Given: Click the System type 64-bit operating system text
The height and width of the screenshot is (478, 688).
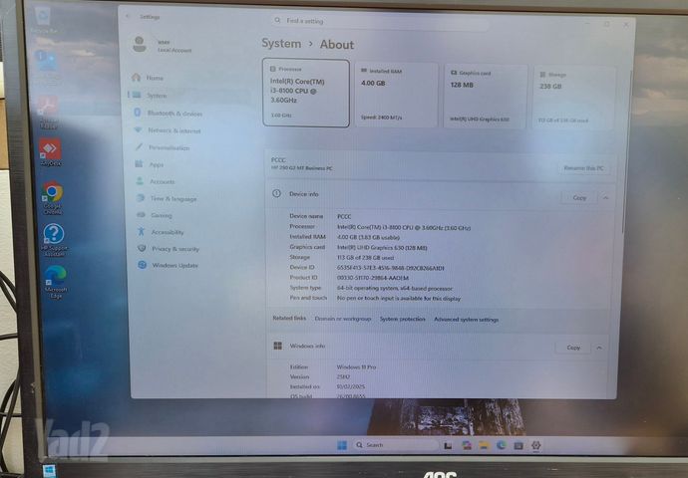Looking at the screenshot, I should coord(395,288).
